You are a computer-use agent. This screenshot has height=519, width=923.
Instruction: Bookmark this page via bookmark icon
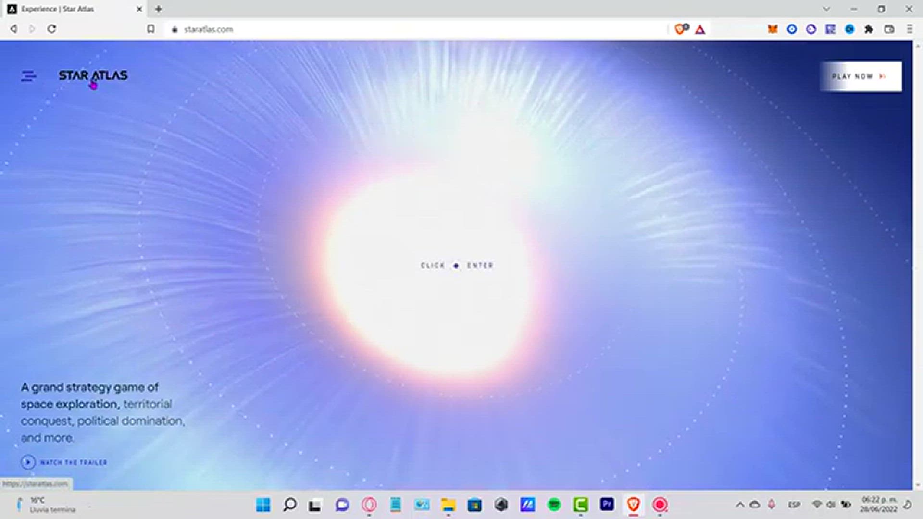150,29
